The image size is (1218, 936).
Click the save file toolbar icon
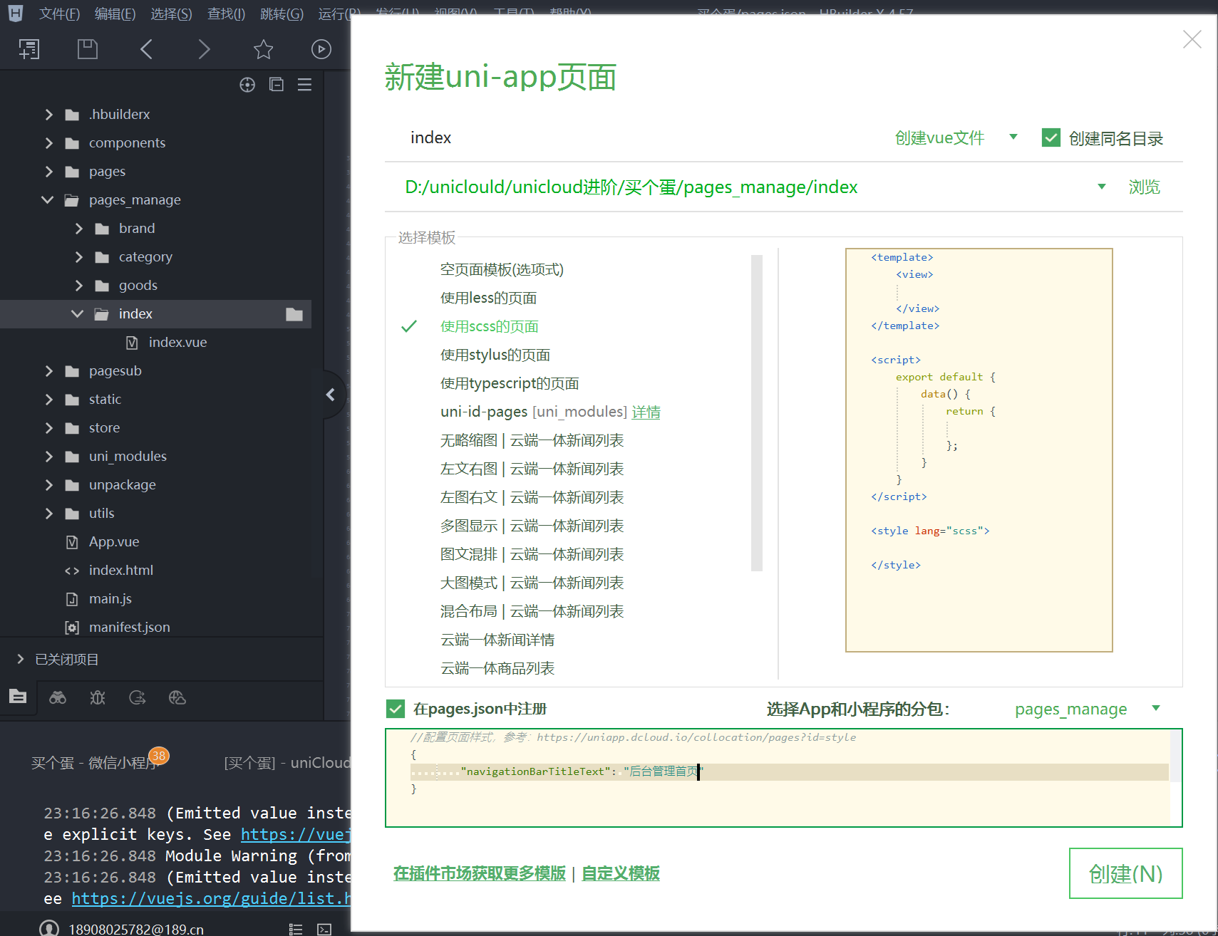[88, 49]
